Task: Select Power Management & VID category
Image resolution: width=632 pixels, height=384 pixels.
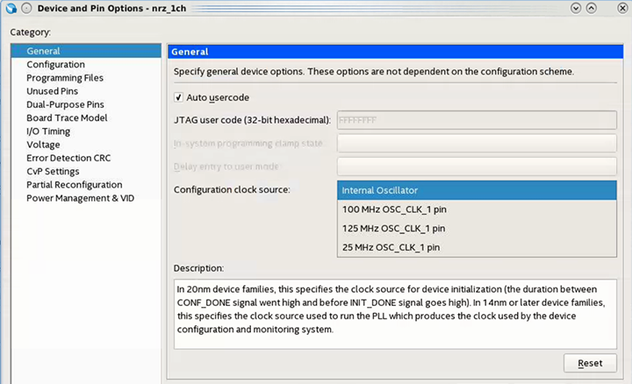Action: tap(80, 198)
